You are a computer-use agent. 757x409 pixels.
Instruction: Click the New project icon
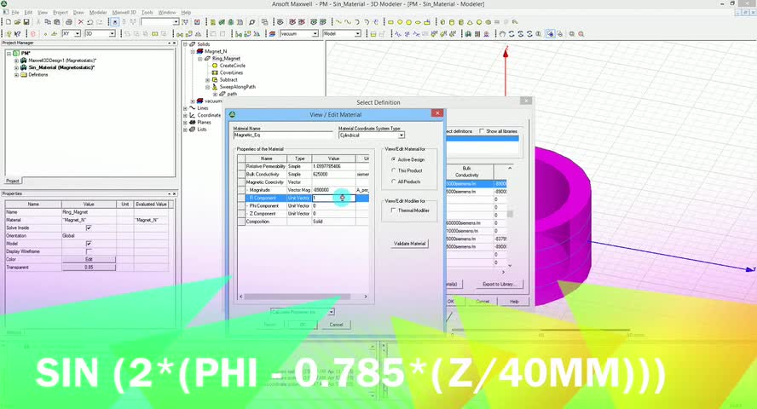tap(9, 22)
